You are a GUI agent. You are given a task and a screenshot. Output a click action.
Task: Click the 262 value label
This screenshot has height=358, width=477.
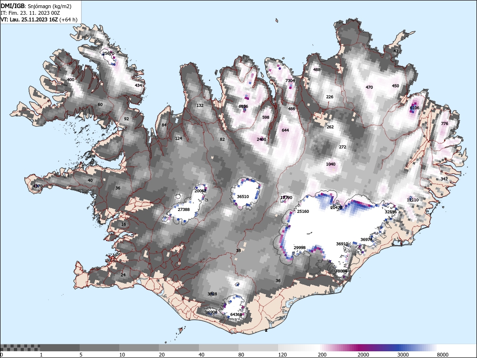pyautogui.click(x=330, y=127)
